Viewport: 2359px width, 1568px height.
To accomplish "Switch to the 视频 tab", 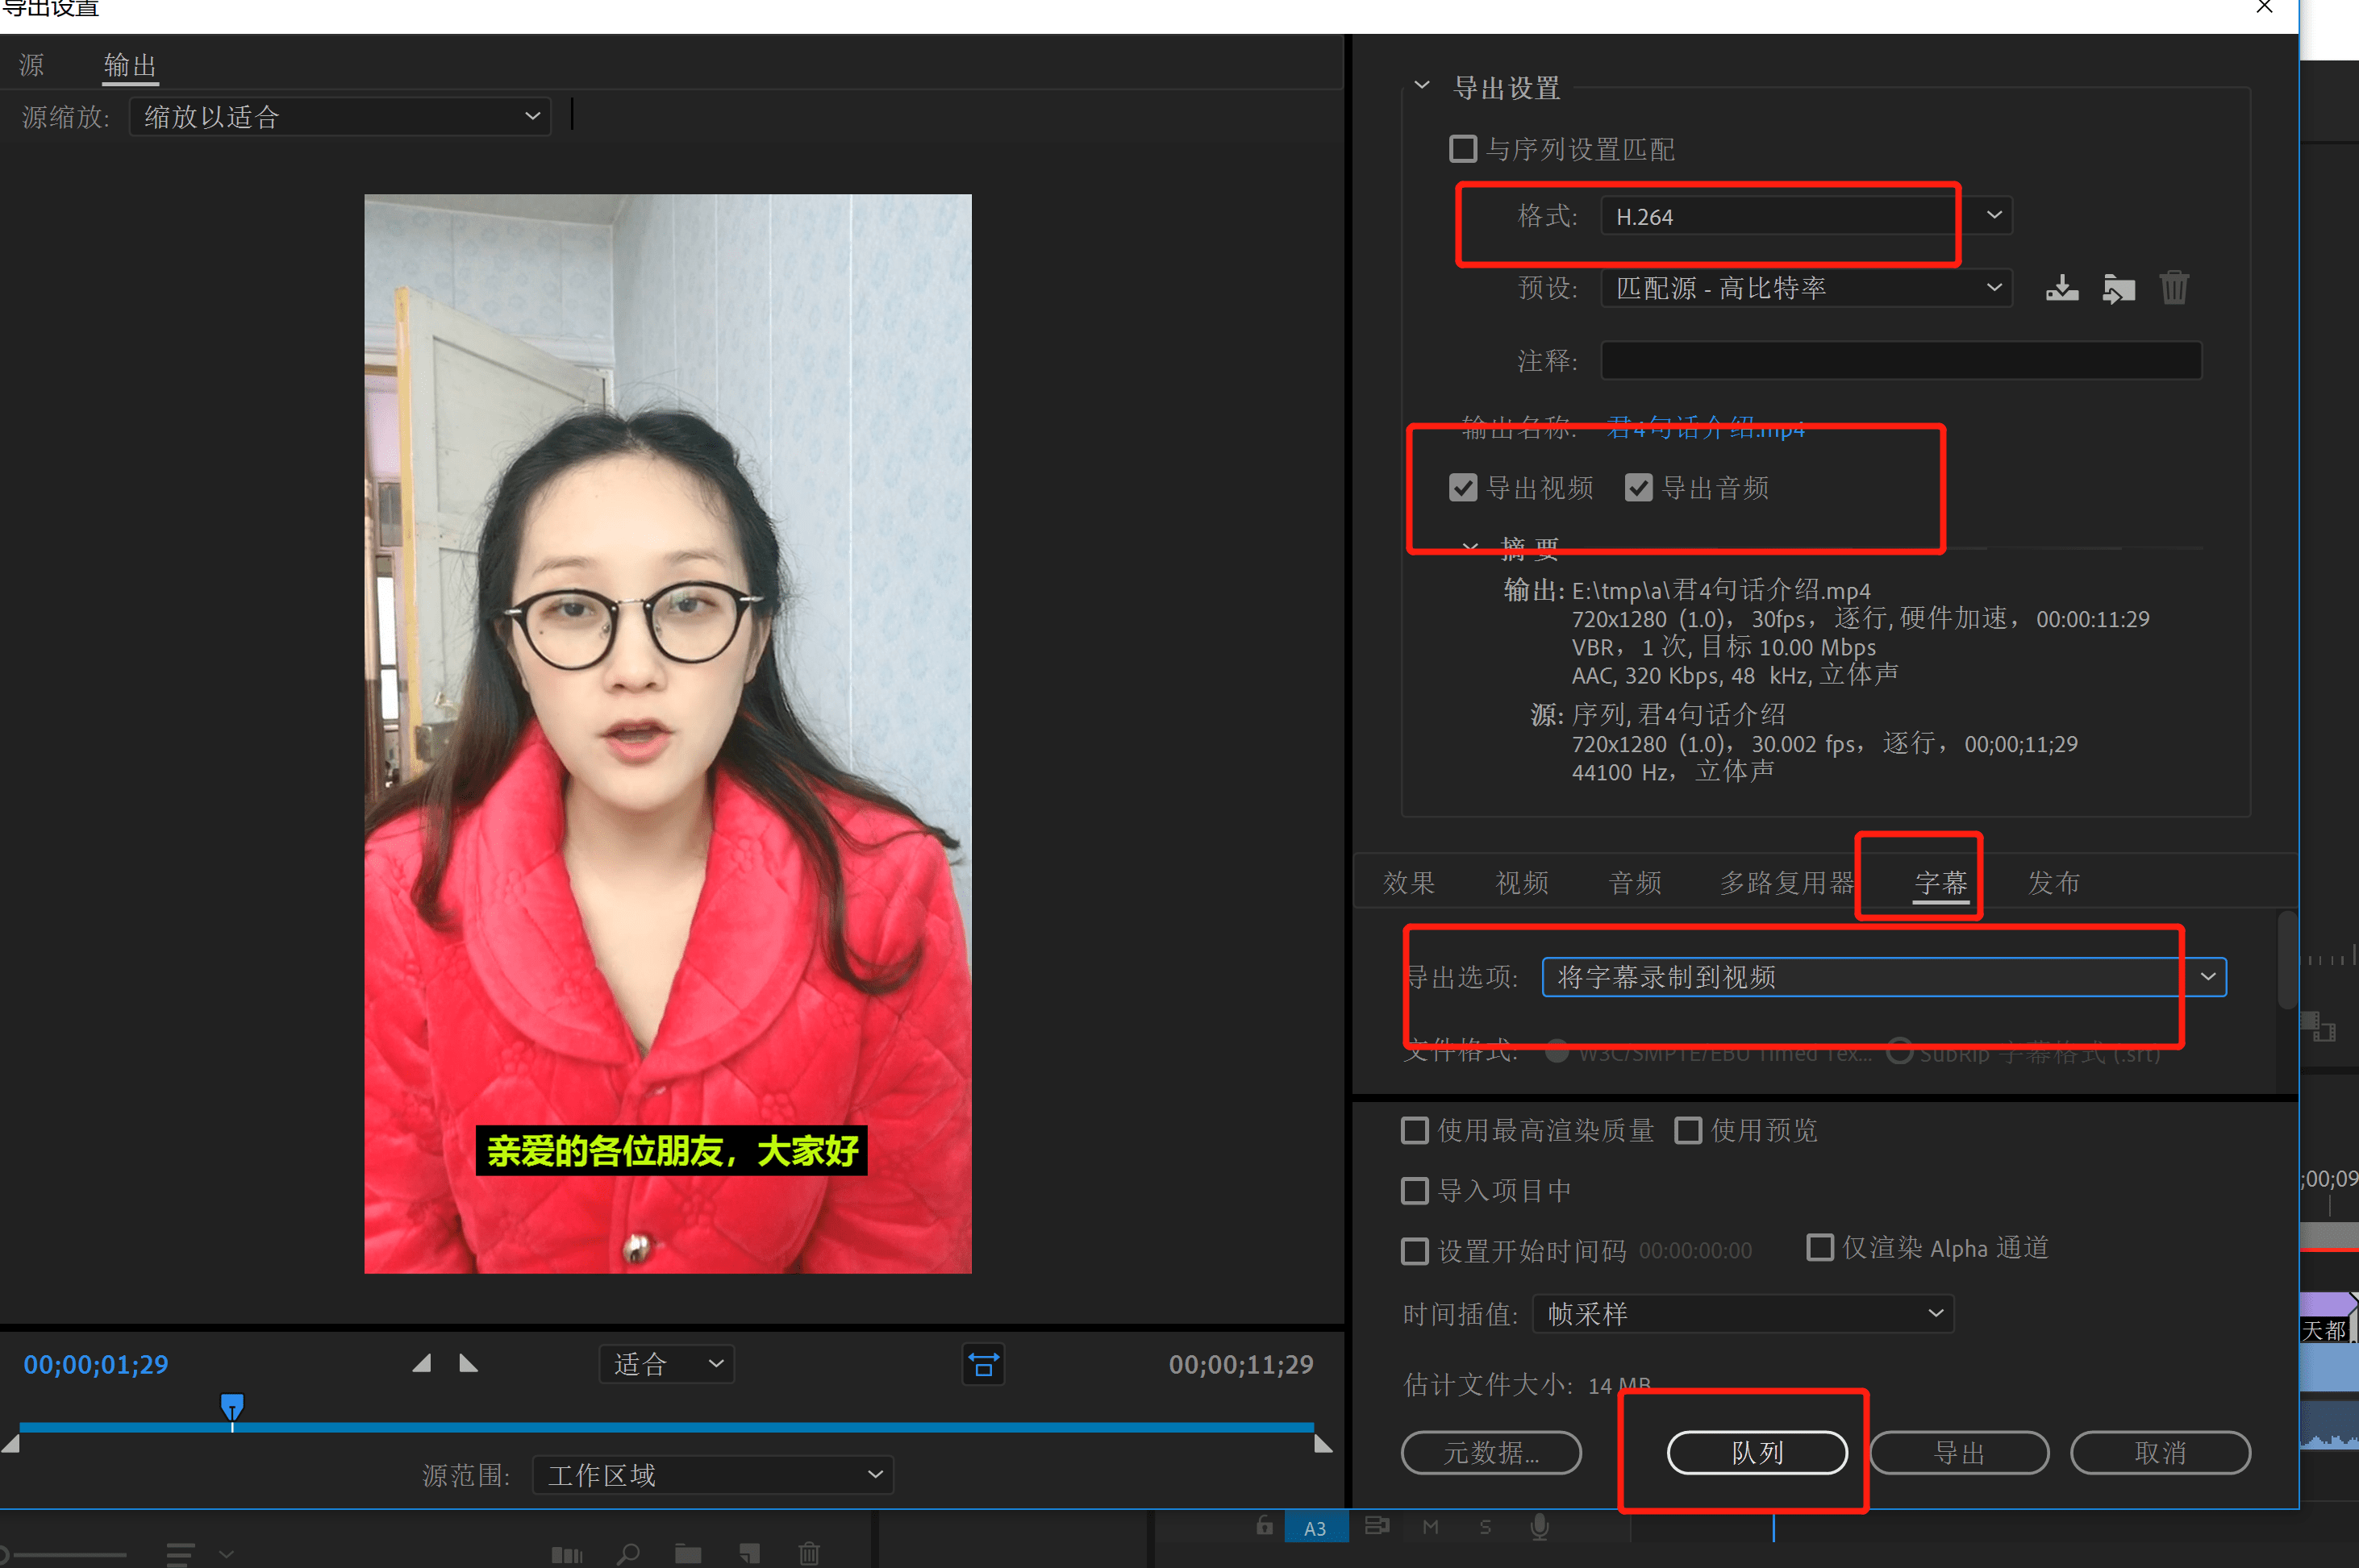I will [1522, 882].
